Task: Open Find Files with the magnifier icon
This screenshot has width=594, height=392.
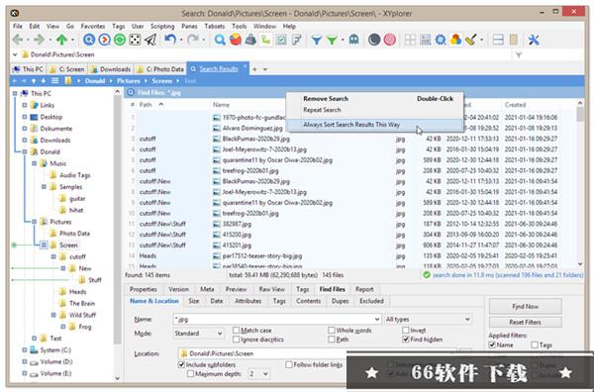Action: click(x=220, y=40)
